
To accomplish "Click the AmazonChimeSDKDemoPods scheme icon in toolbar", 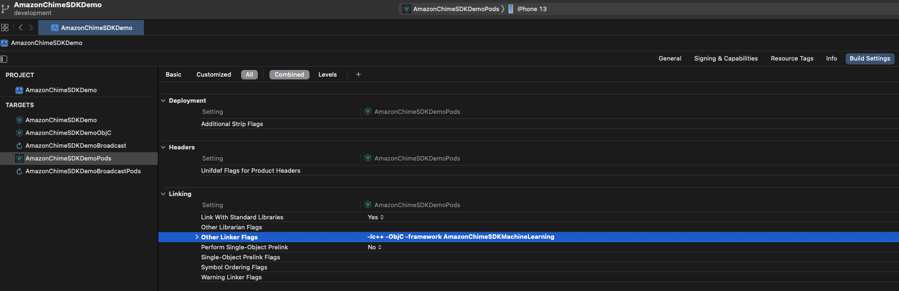I will point(407,9).
